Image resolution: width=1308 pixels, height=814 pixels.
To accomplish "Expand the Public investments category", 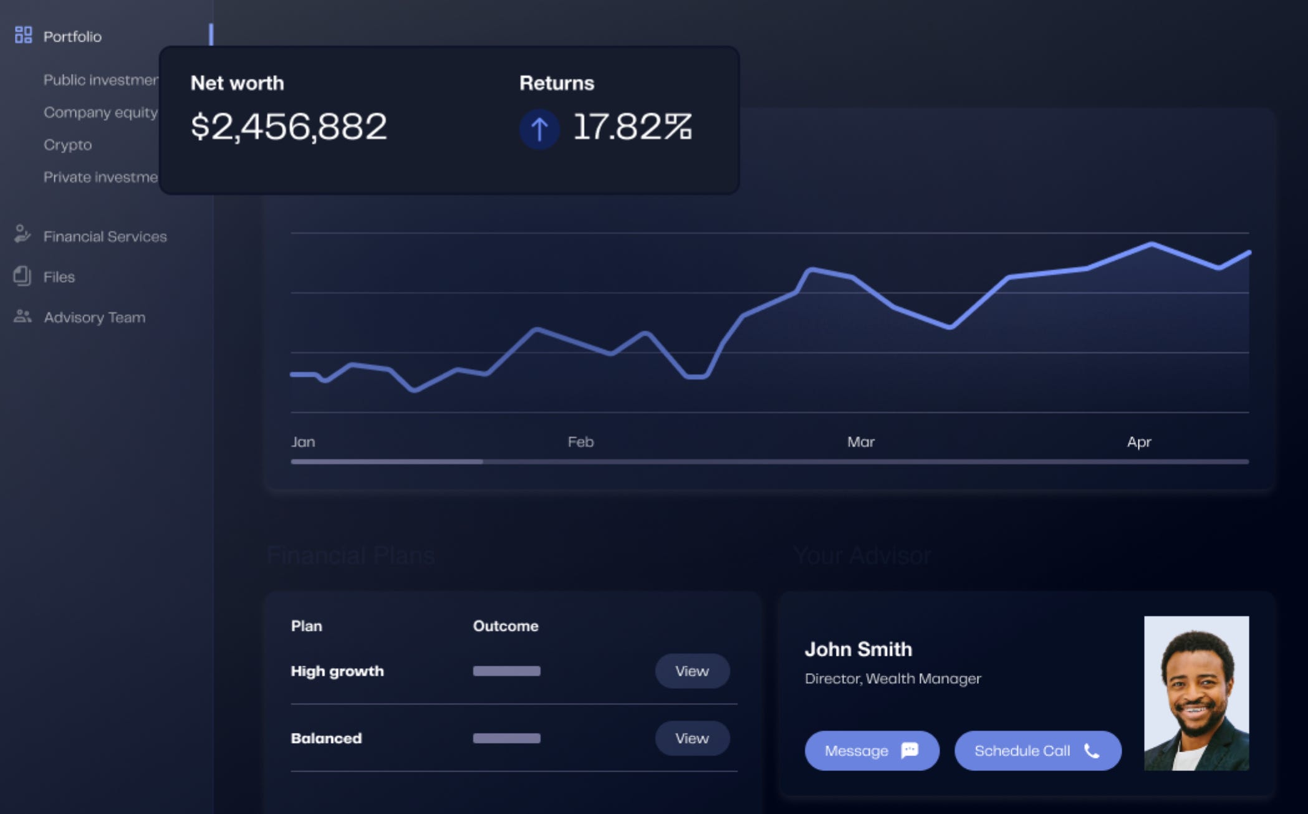I will point(102,80).
